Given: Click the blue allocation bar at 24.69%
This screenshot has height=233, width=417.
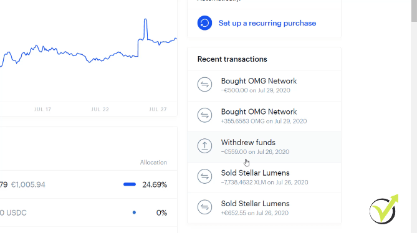Looking at the screenshot, I should tap(130, 184).
